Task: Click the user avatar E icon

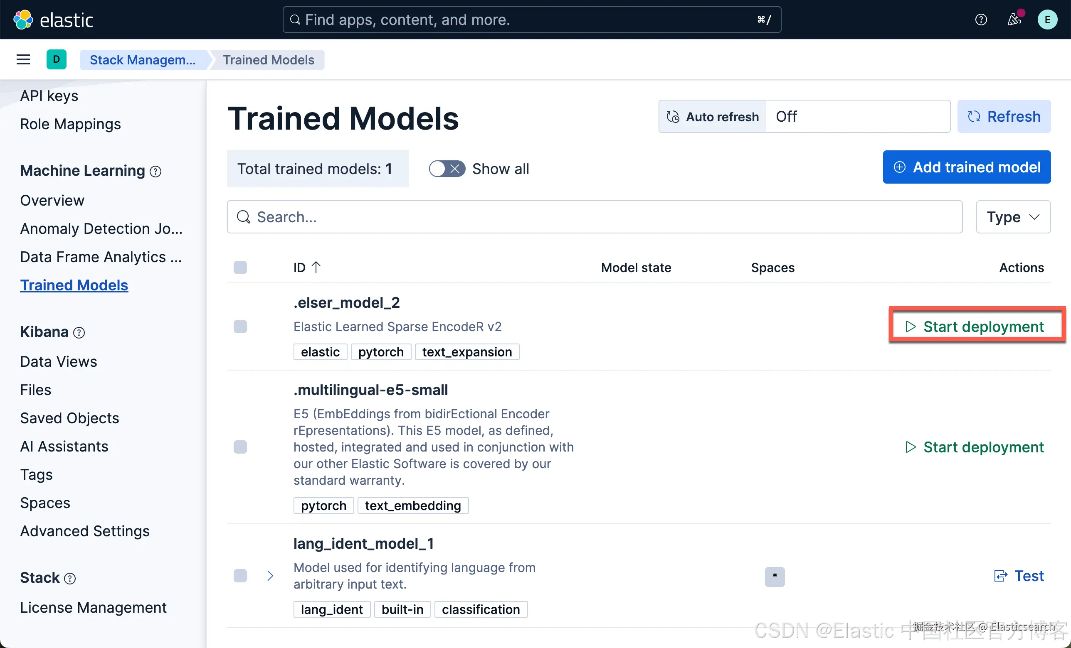Action: (1047, 20)
